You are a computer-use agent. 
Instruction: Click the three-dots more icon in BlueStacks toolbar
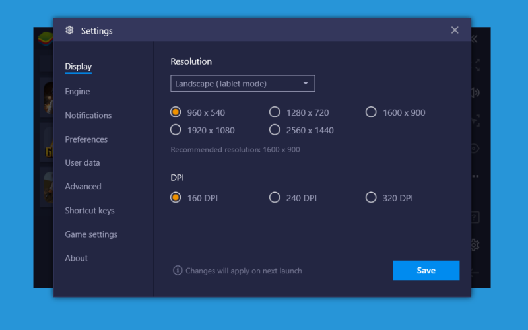pyautogui.click(x=475, y=176)
